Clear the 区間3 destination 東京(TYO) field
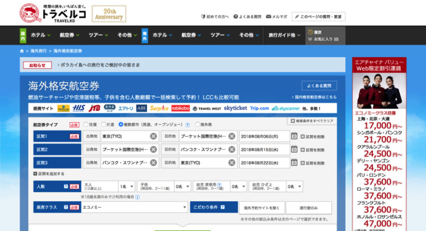Image resolution: width=426 pixels, height=231 pixels. click(x=232, y=163)
